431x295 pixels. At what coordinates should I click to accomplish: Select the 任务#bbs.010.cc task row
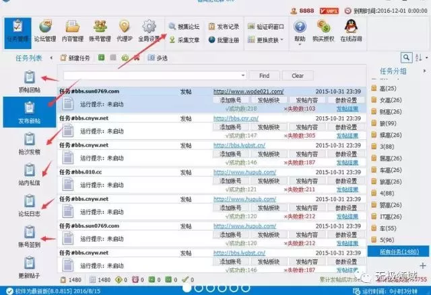[211, 181]
